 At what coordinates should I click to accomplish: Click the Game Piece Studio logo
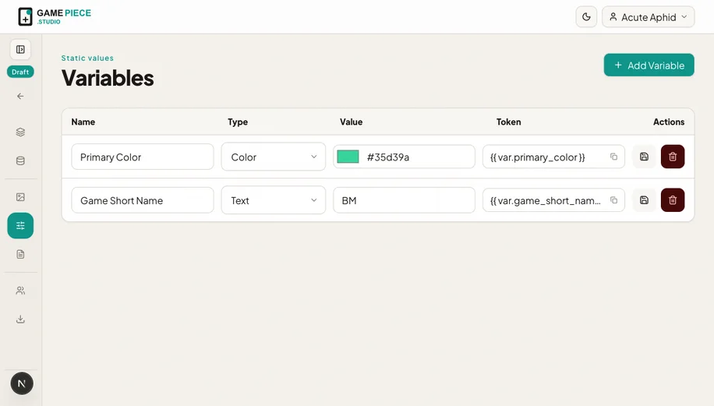click(55, 17)
